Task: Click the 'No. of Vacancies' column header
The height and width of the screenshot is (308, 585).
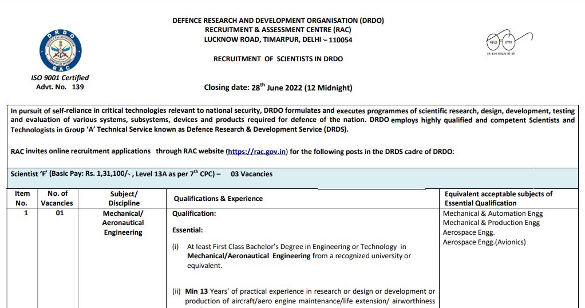Action: click(57, 198)
